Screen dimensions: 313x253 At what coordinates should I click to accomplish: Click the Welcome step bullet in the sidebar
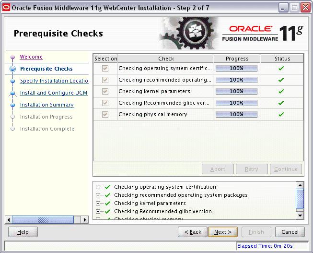(13, 57)
